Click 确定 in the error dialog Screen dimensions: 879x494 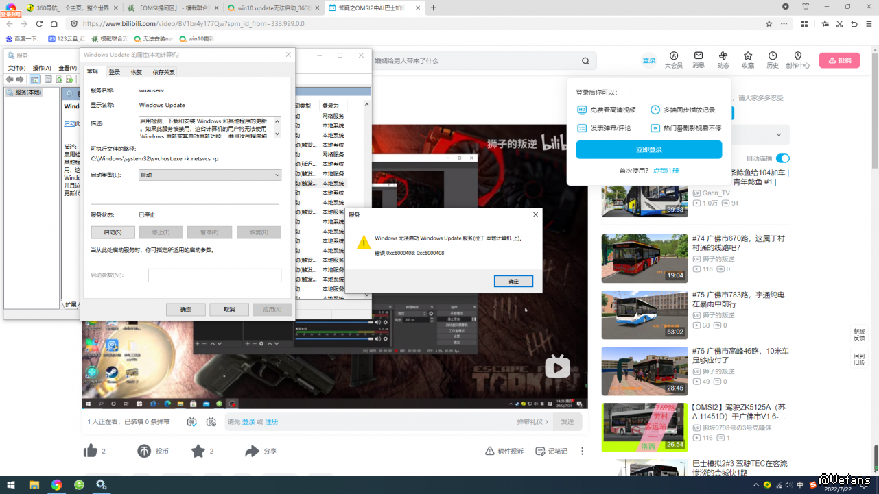pos(513,282)
